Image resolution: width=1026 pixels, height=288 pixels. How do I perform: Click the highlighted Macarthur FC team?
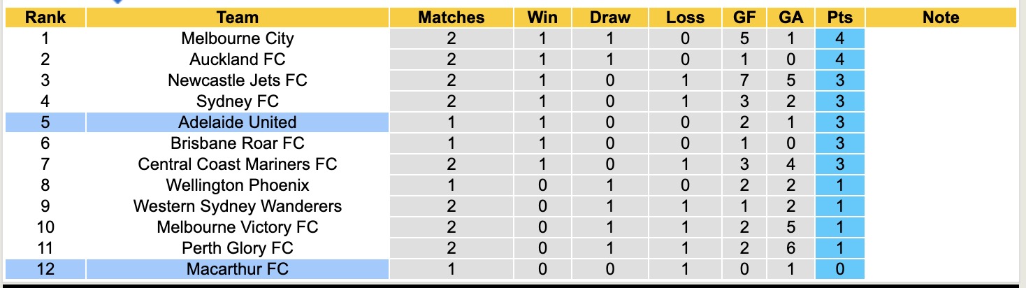click(x=238, y=269)
